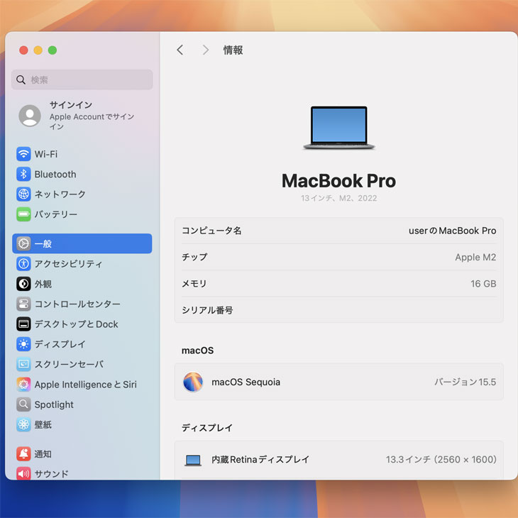This screenshot has height=518, width=518.
Task: Click the コンピュータ名 label
Action: (211, 231)
